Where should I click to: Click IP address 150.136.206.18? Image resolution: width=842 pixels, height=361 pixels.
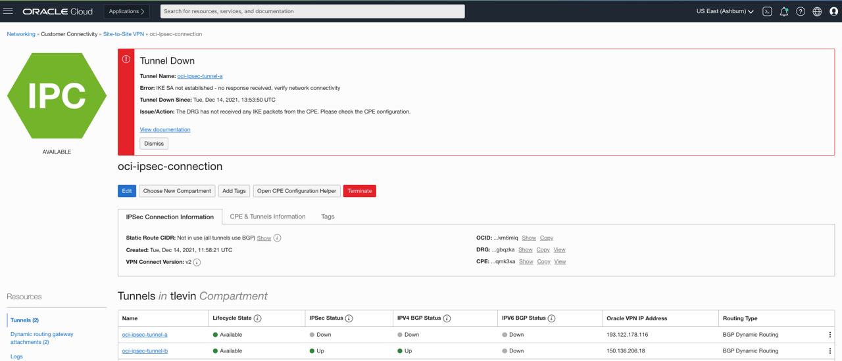pyautogui.click(x=626, y=351)
